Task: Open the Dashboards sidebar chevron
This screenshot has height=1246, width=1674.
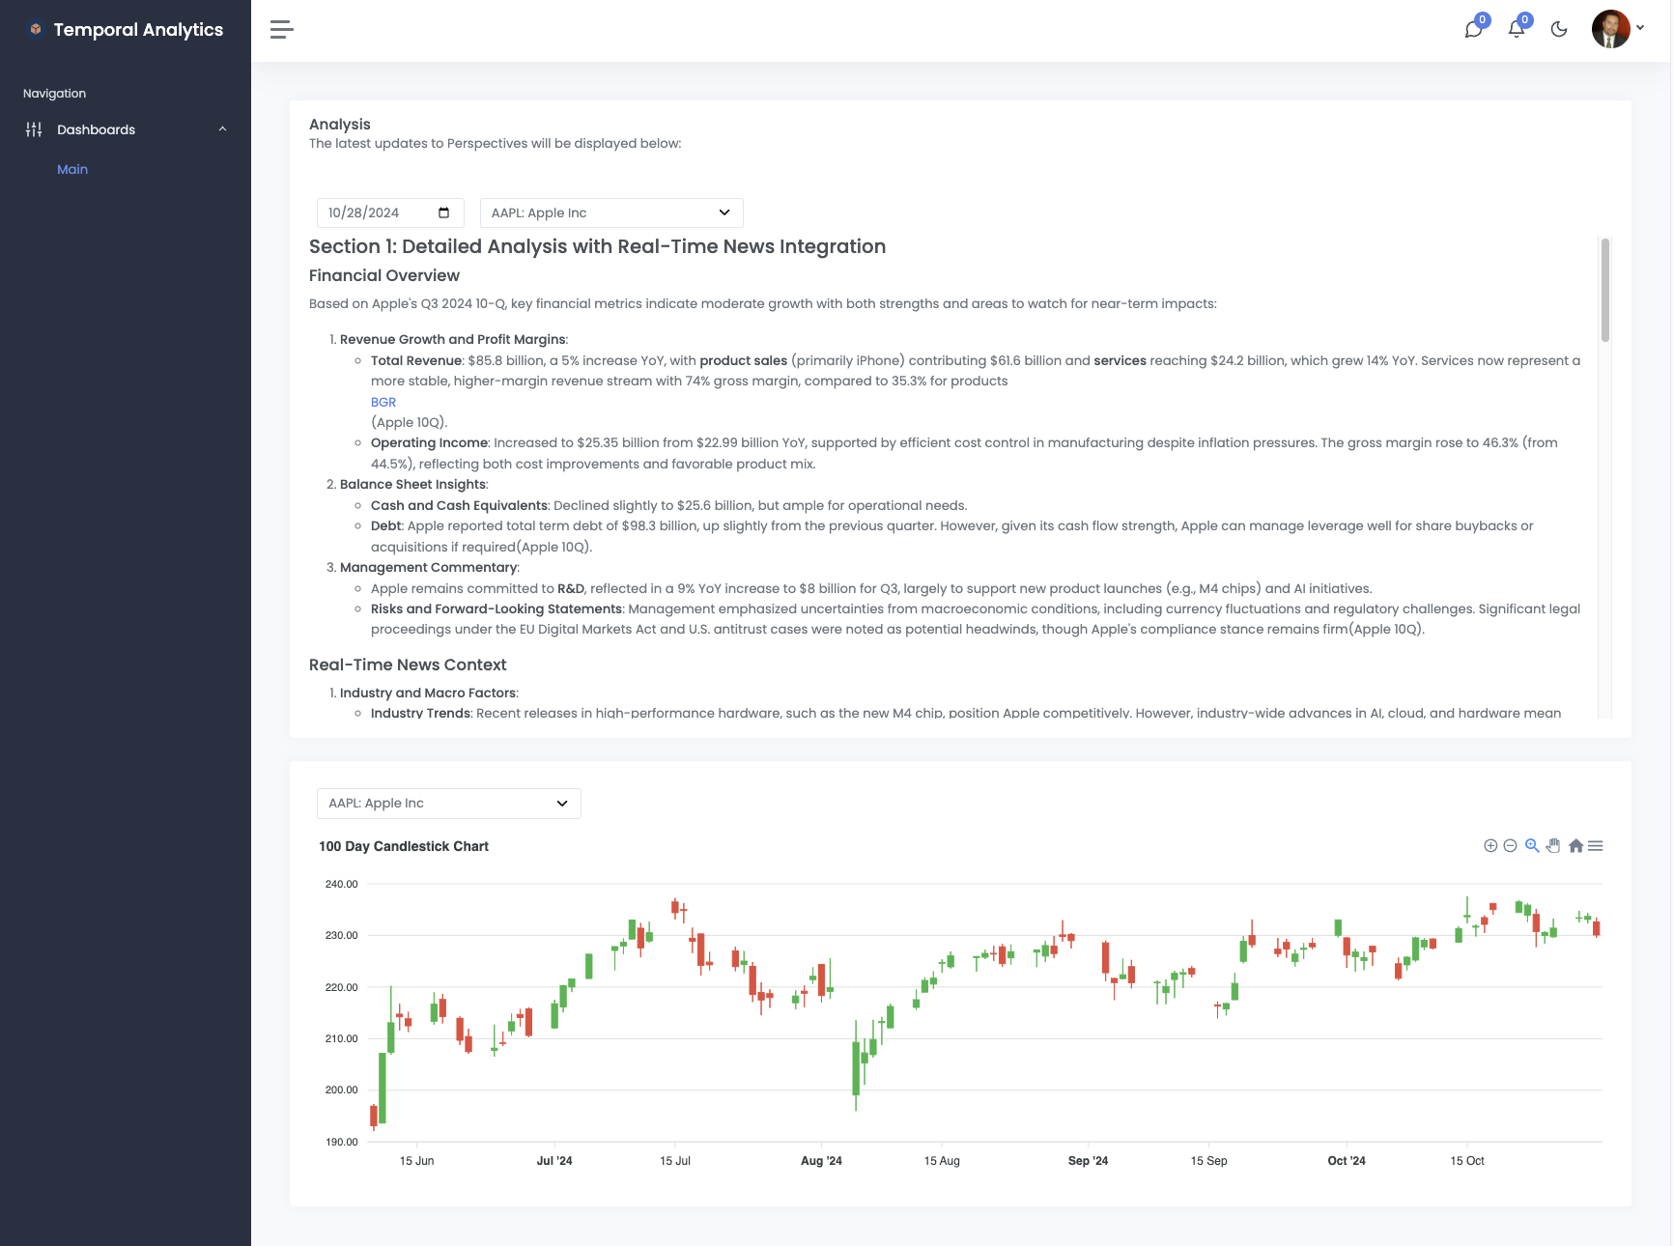Action: (223, 128)
